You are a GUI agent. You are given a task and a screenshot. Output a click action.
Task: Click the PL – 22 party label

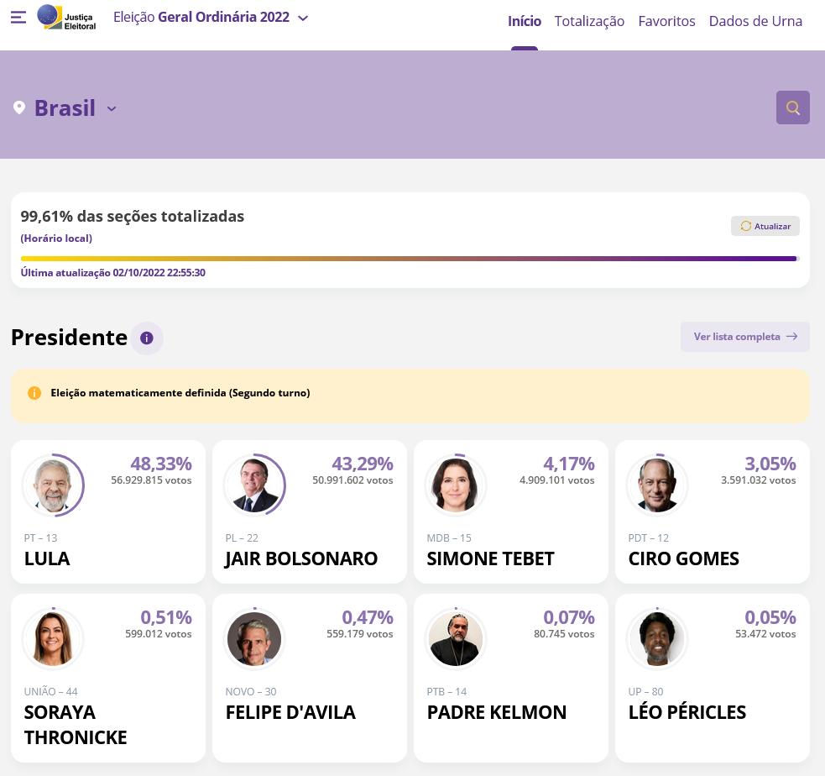coord(242,538)
